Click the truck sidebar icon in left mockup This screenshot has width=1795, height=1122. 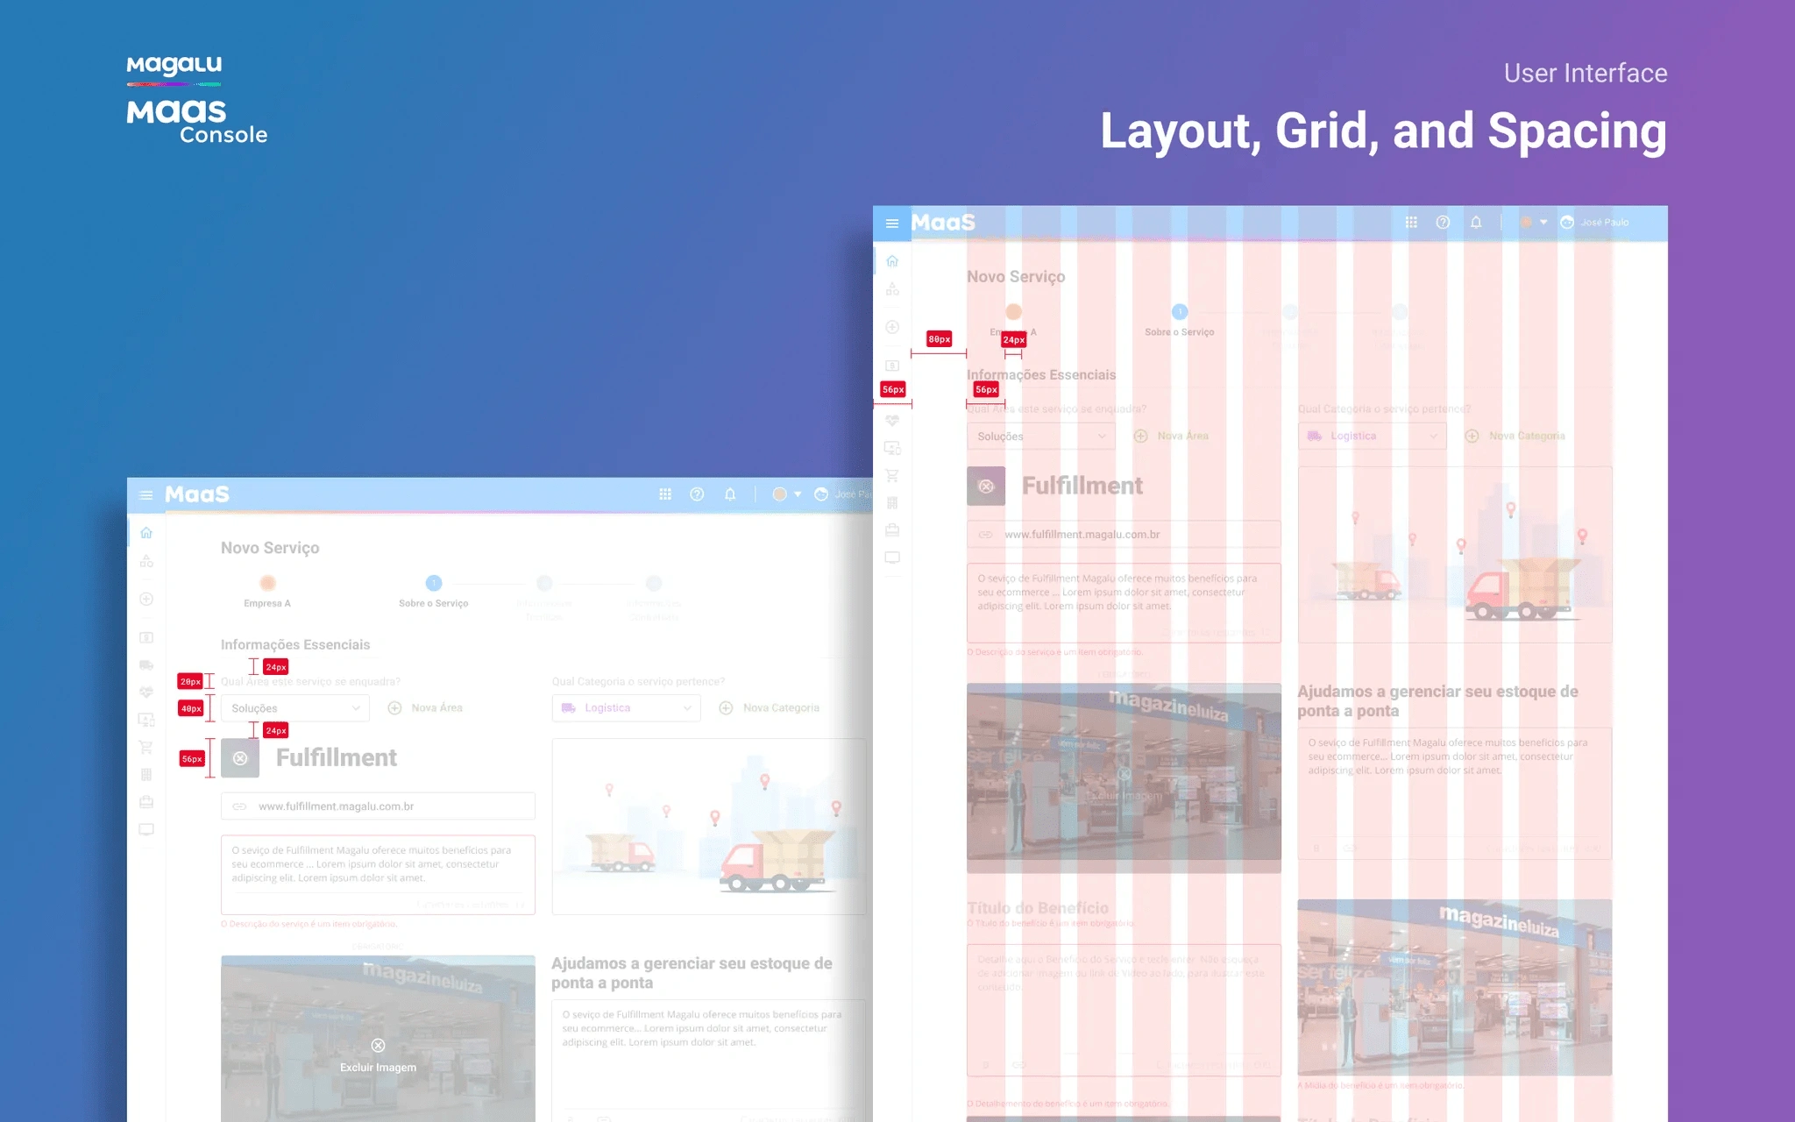click(146, 665)
